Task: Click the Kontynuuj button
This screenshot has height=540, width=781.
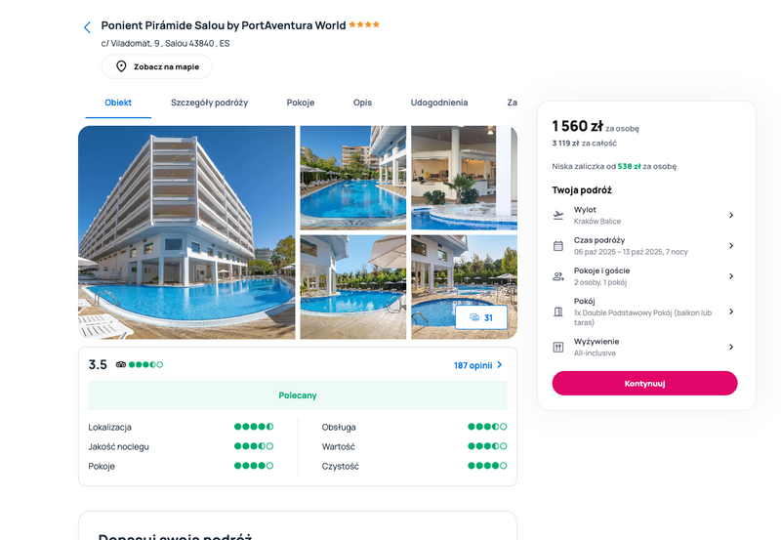Action: coord(644,383)
